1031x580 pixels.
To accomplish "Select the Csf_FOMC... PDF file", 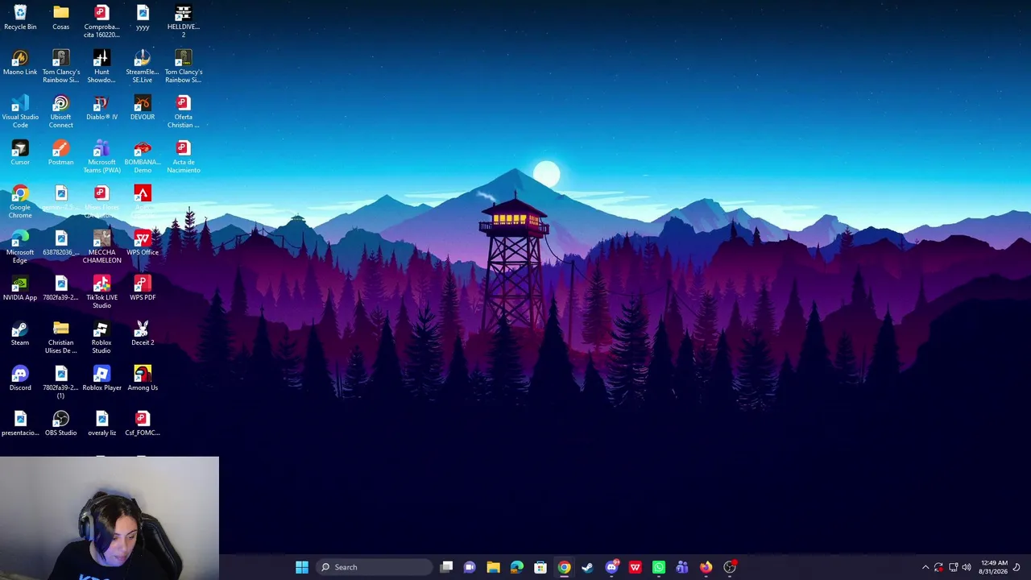I will [x=143, y=424].
